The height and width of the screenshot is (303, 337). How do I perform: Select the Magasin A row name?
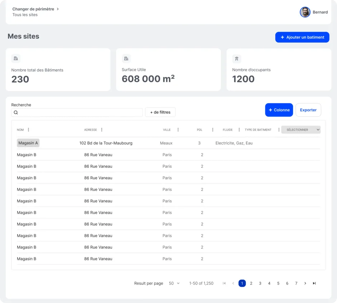pos(28,143)
